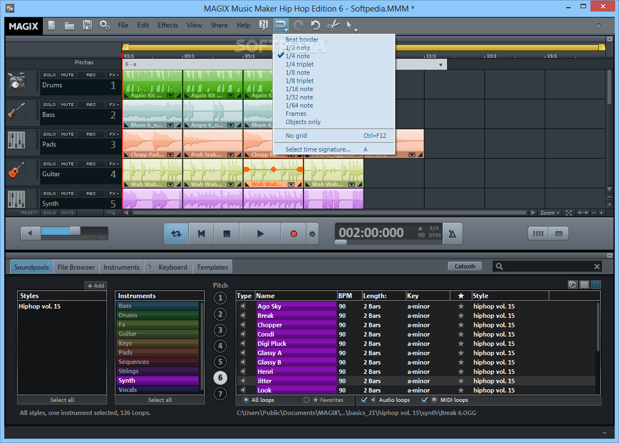
Task: Mute the Bass track
Action: tap(68, 104)
